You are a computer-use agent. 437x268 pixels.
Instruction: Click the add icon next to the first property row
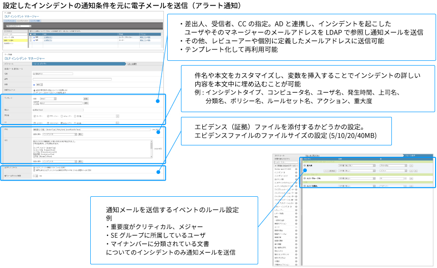point(296,169)
